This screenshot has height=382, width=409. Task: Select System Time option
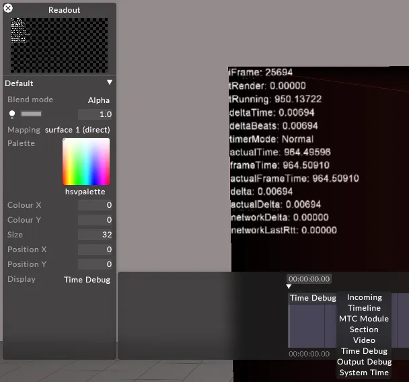[364, 373]
